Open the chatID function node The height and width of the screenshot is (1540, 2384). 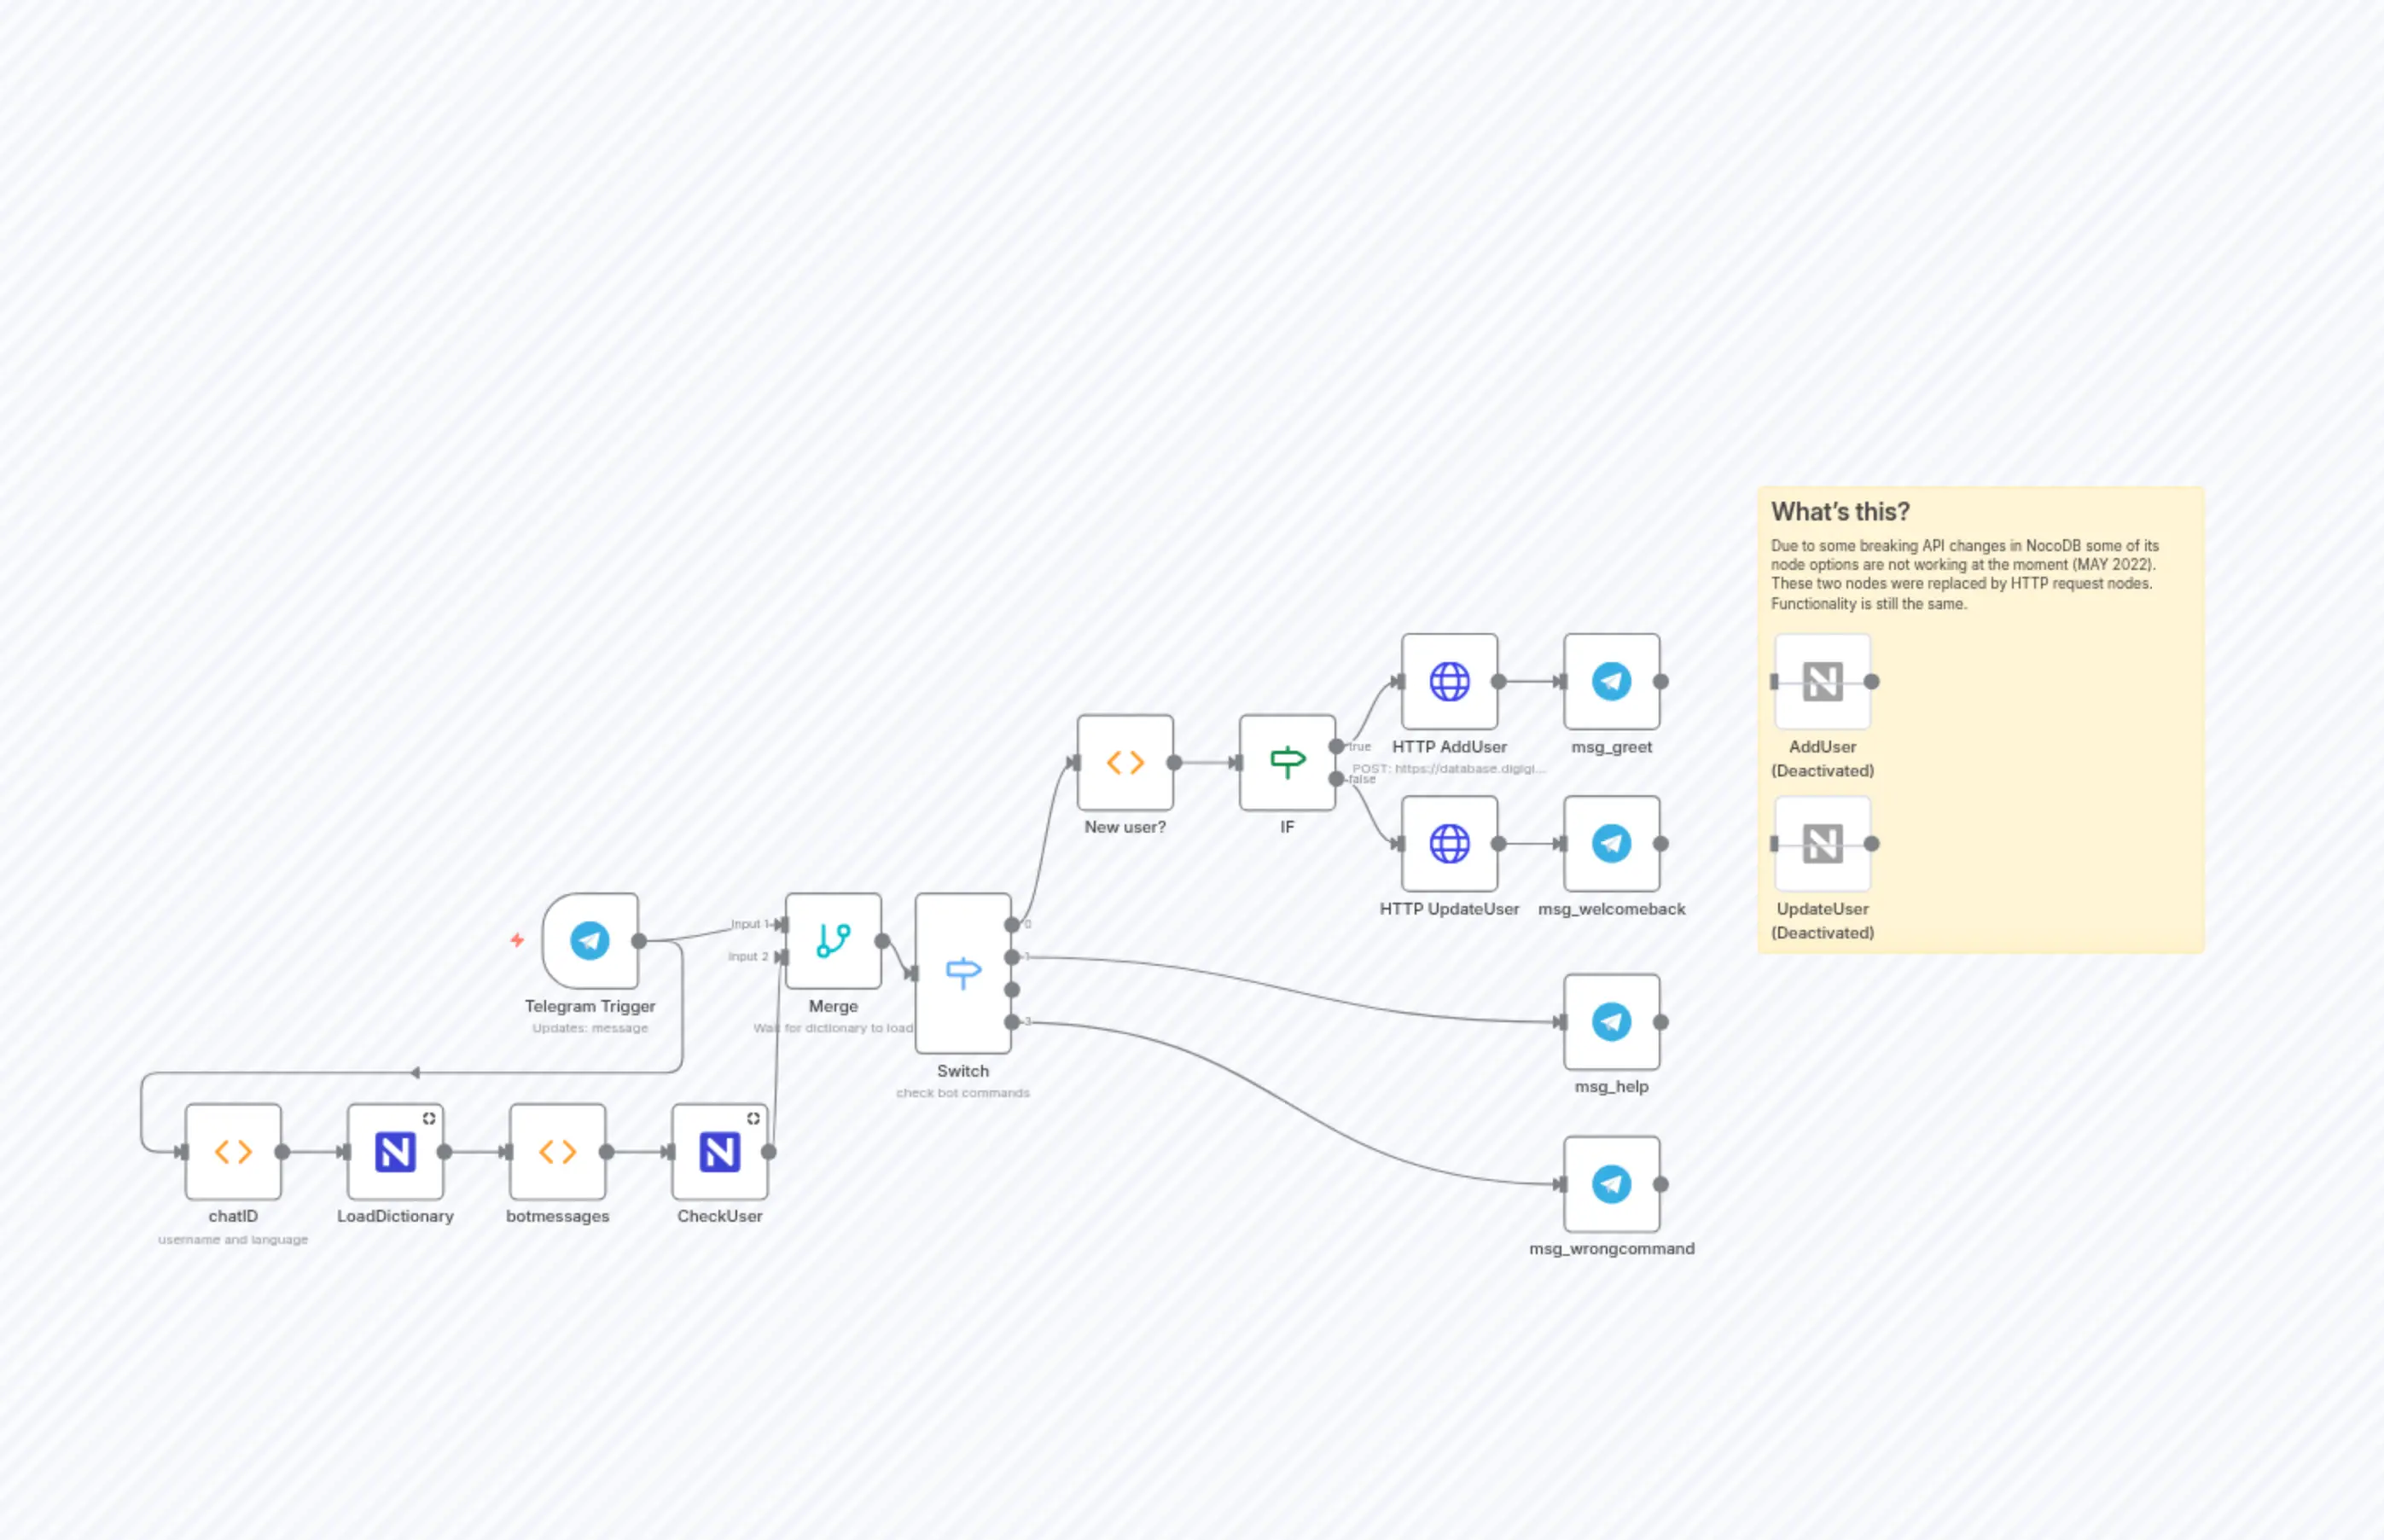coord(232,1153)
